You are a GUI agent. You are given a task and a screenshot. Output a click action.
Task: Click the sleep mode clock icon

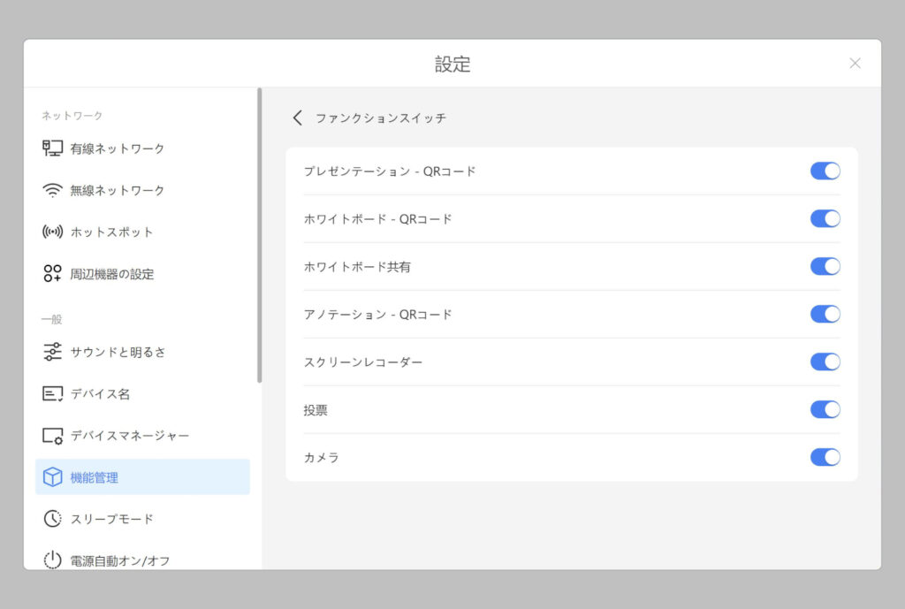pos(53,519)
